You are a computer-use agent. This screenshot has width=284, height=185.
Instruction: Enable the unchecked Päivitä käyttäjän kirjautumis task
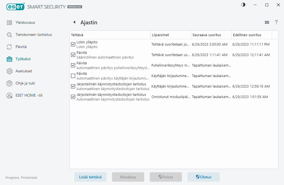73,76
